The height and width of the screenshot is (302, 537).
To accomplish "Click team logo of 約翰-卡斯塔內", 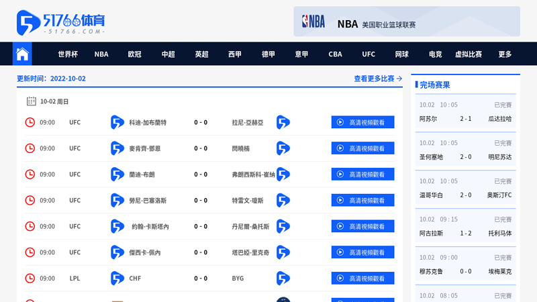I will pos(117,226).
